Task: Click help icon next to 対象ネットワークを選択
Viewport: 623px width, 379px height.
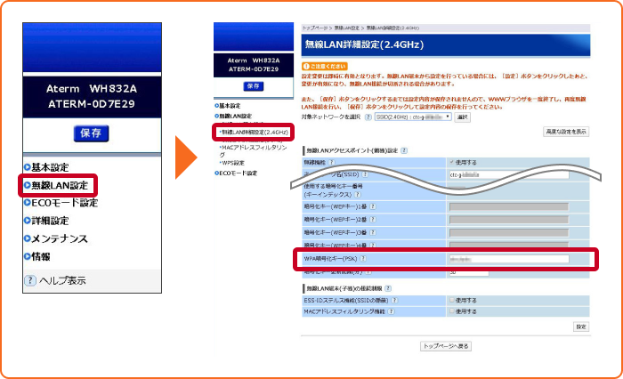Action: (369, 117)
